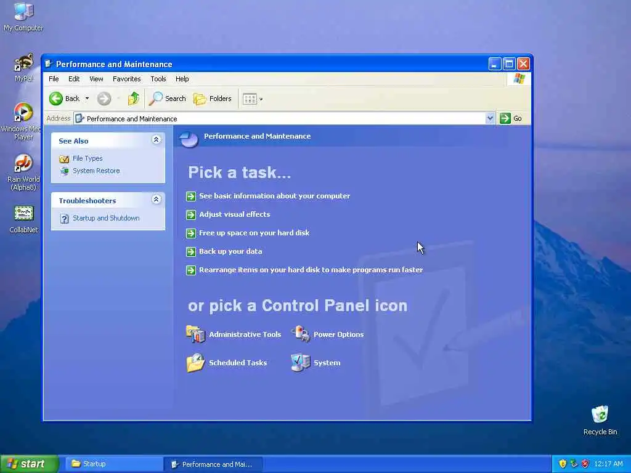Click the Startup and Shutdown help icon

[64, 219]
